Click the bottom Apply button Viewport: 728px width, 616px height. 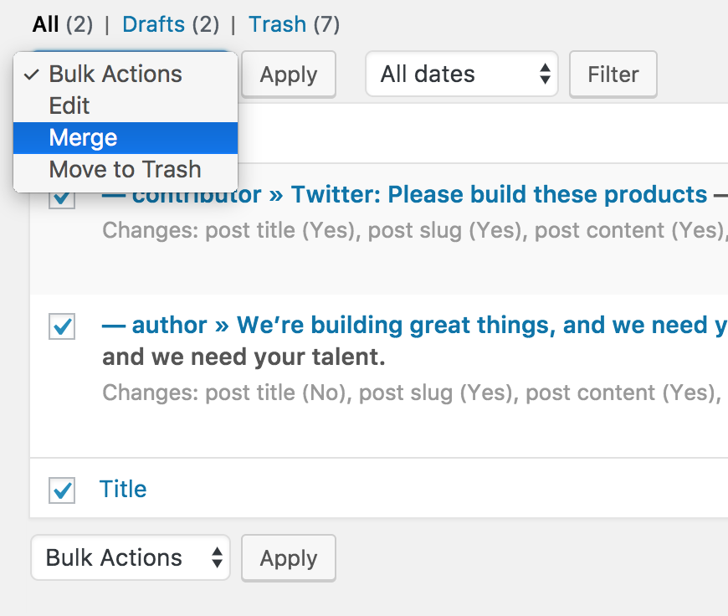pos(289,558)
